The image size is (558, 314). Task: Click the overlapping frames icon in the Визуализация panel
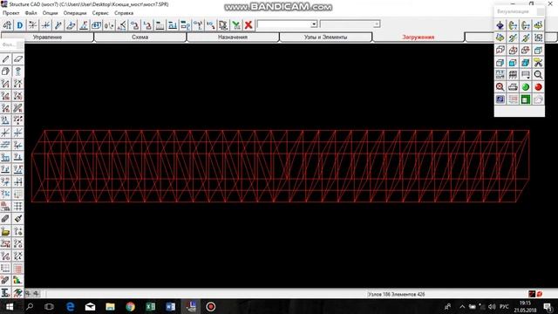[x=500, y=50]
